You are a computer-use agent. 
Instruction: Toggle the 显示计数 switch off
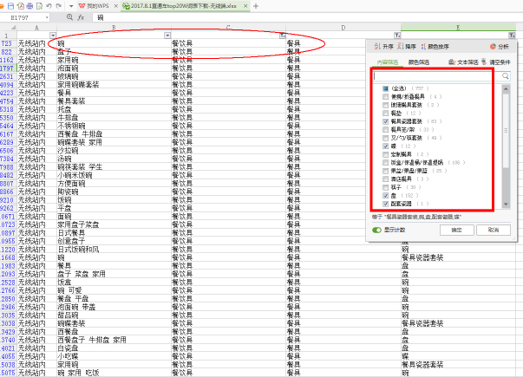pyautogui.click(x=377, y=230)
